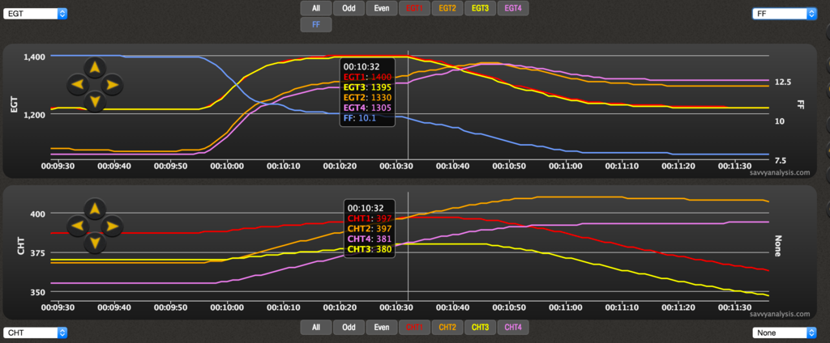Select Even cylinders in bottom button row
The height and width of the screenshot is (343, 830).
click(x=381, y=328)
